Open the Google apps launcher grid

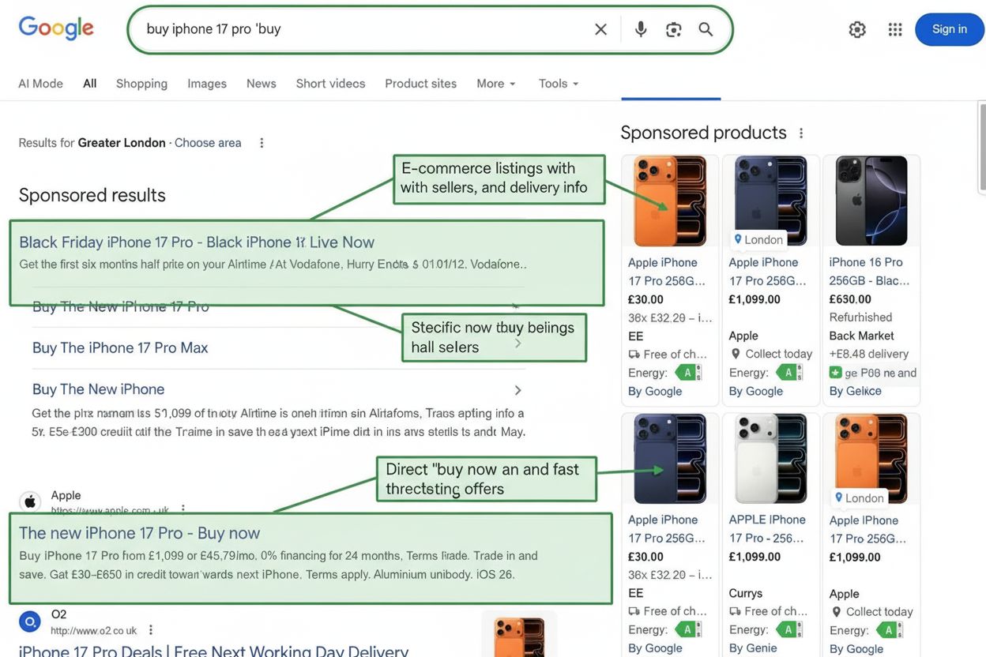[894, 28]
